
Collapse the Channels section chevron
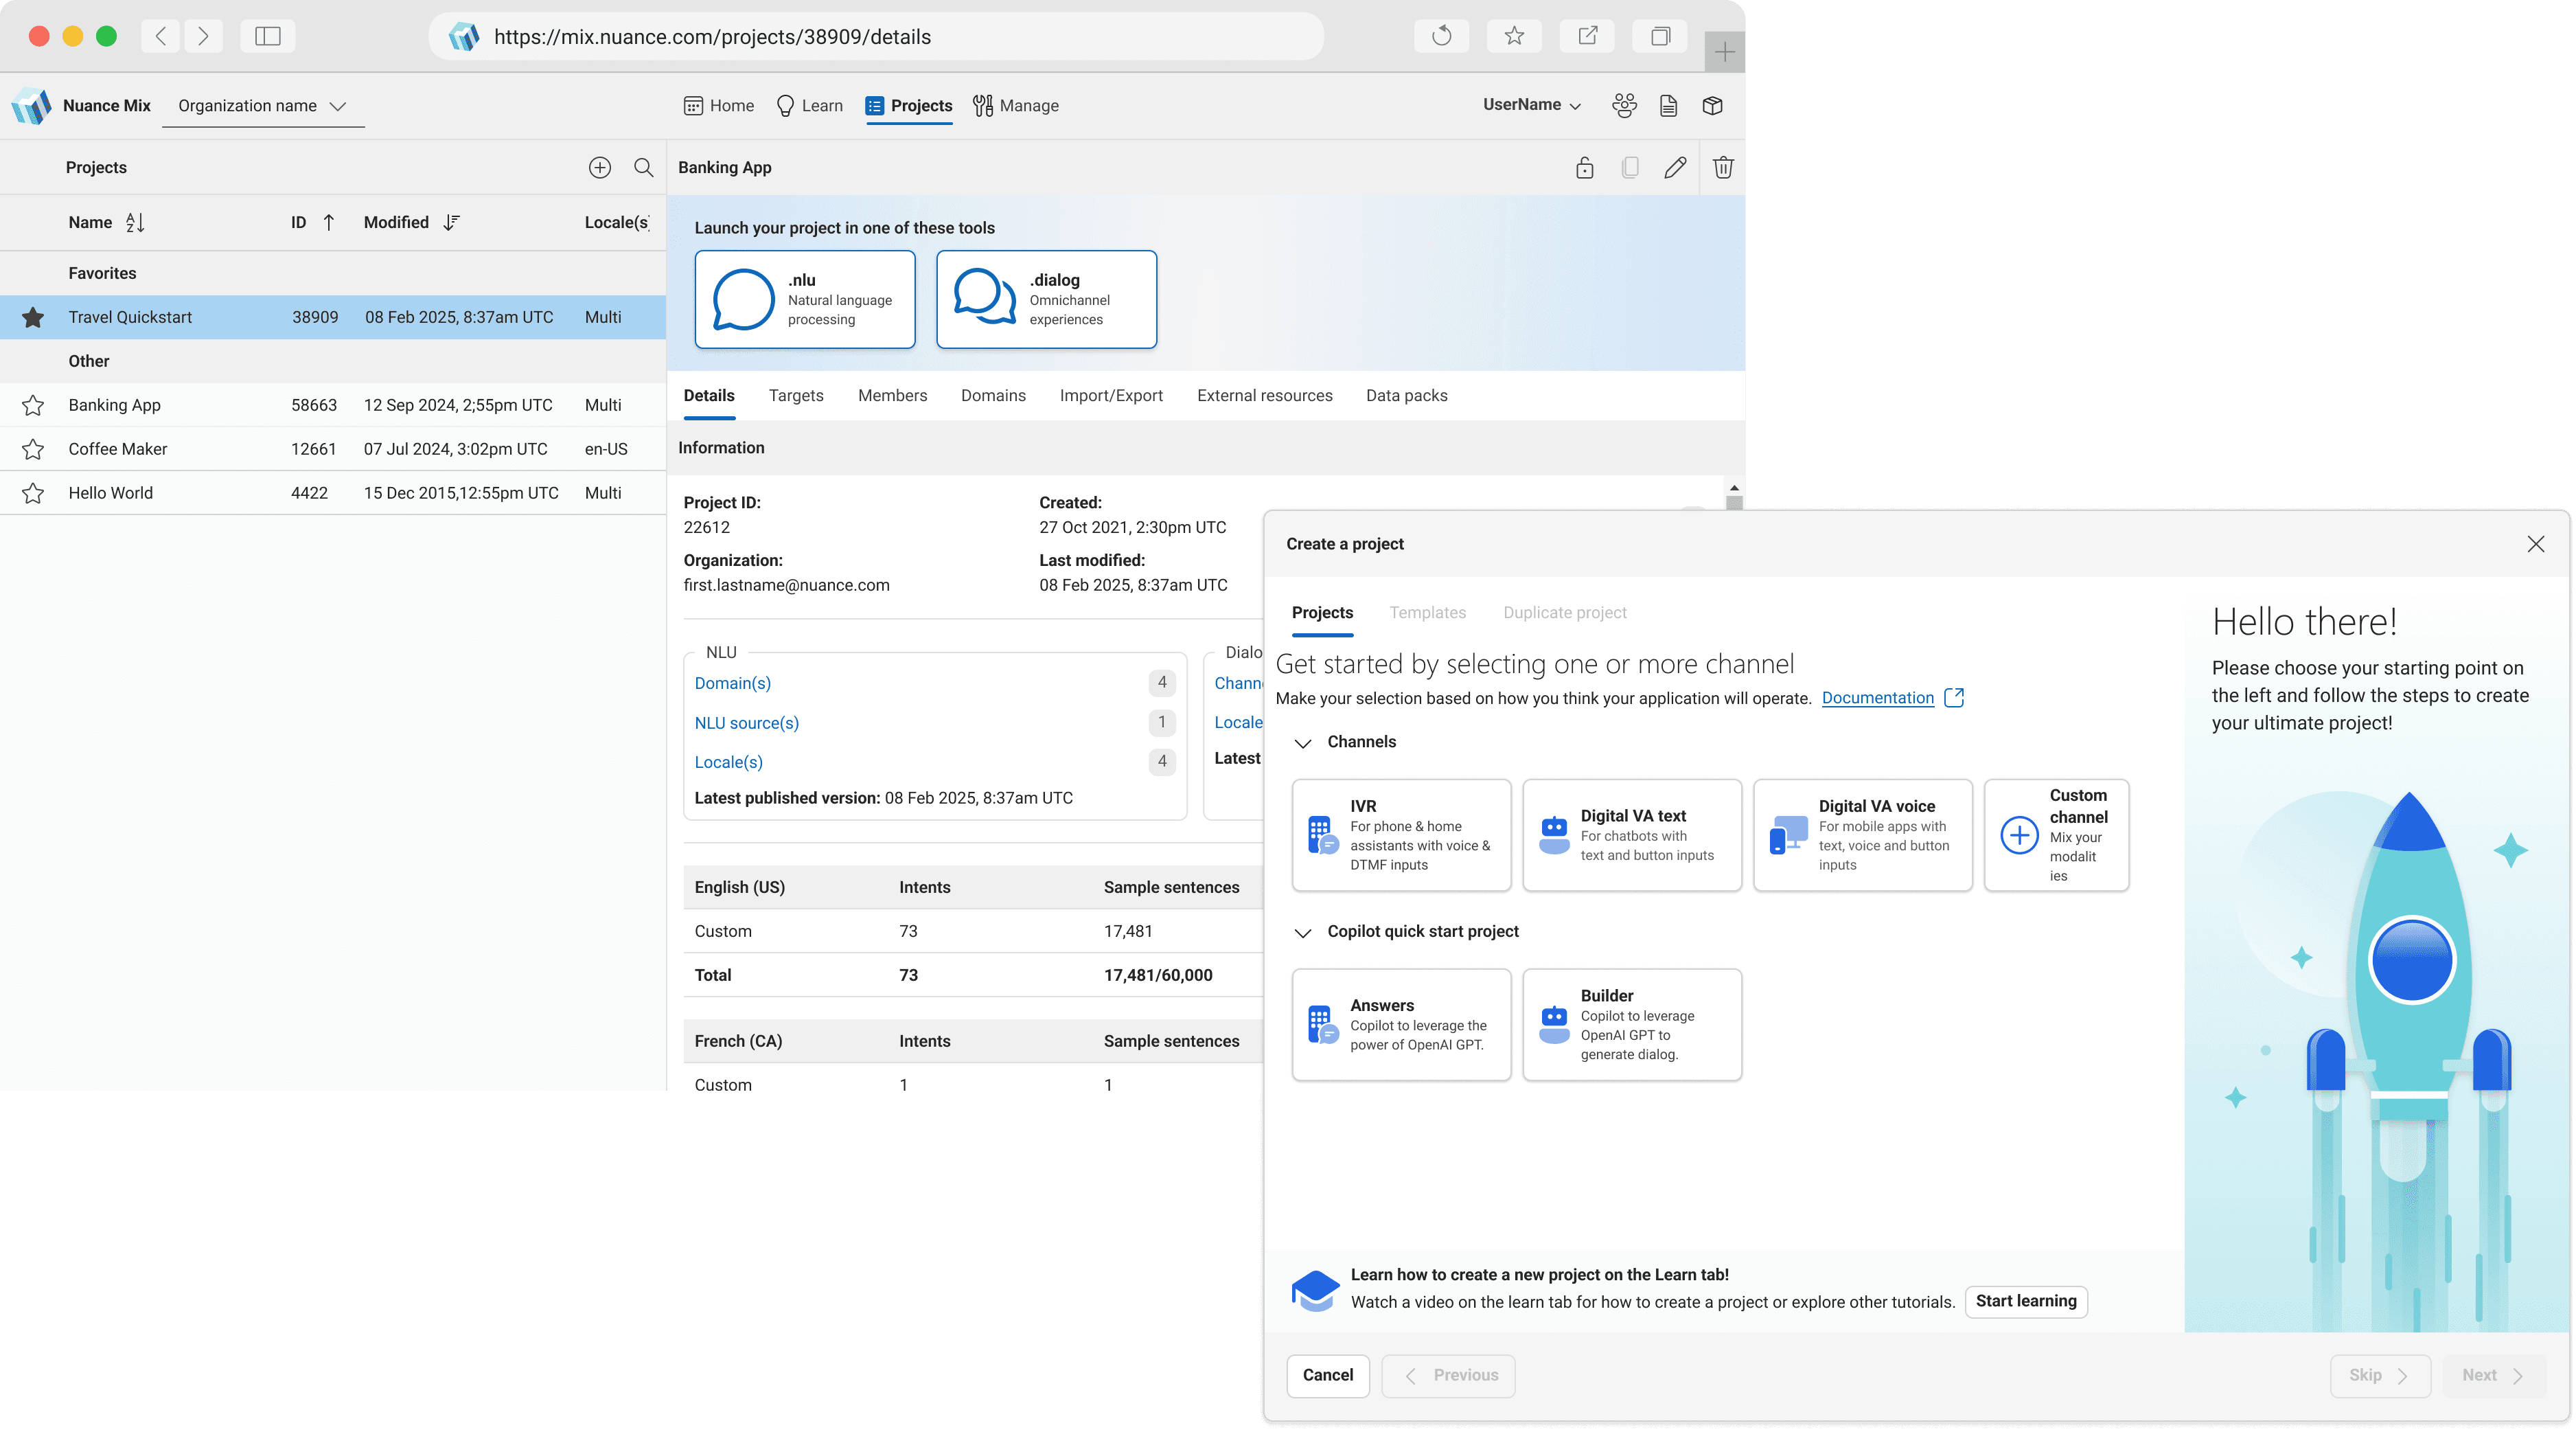(x=1302, y=742)
